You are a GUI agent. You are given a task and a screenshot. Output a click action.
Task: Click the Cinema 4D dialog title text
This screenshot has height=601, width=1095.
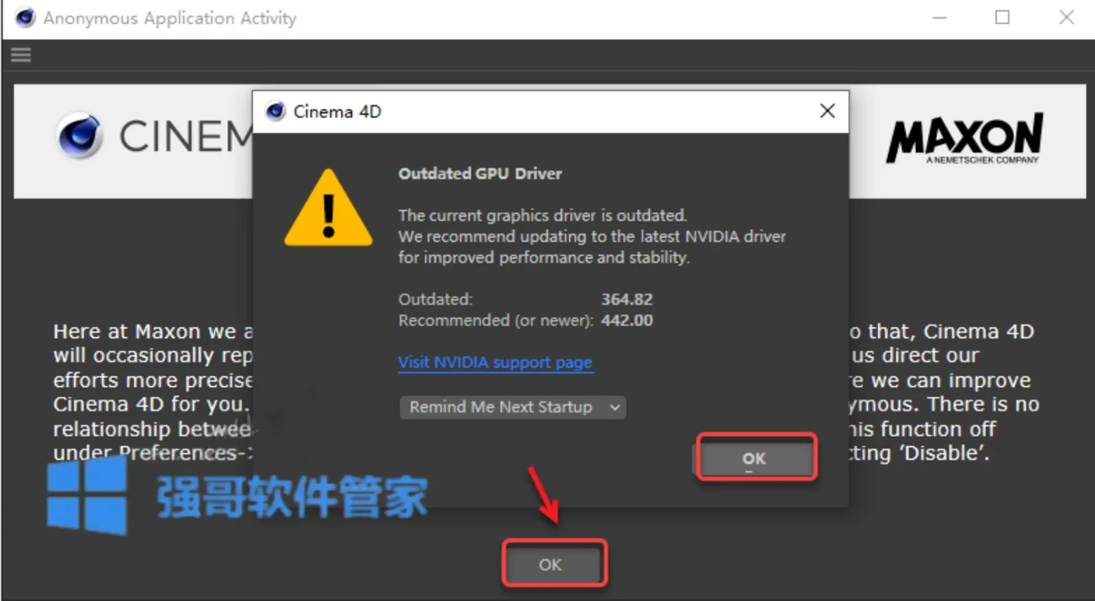pyautogui.click(x=337, y=111)
